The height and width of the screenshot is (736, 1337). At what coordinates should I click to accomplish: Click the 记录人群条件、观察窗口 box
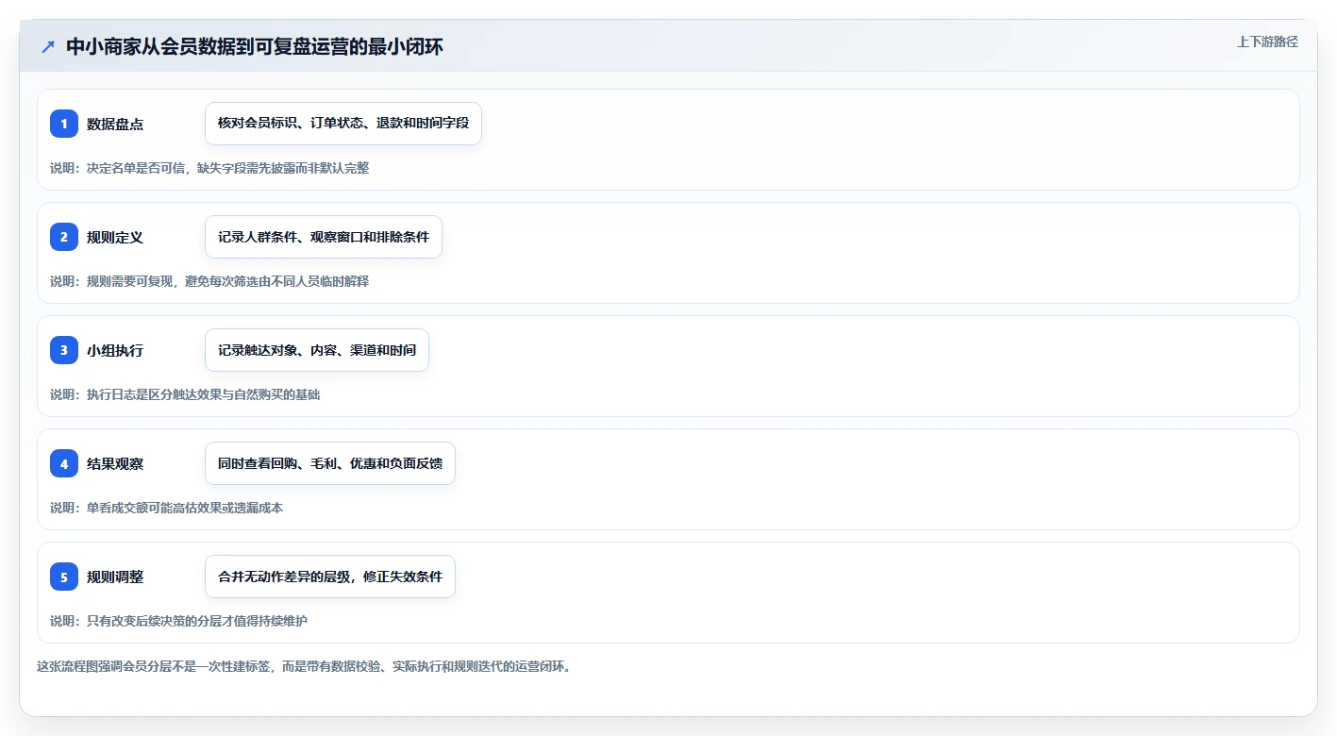324,237
